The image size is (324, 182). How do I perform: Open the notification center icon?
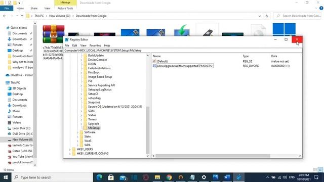coord(316,177)
